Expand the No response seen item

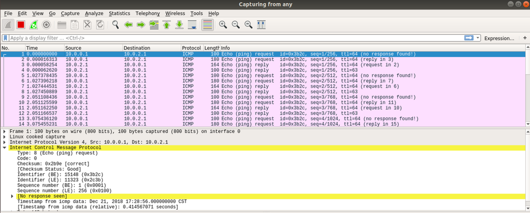(12, 196)
